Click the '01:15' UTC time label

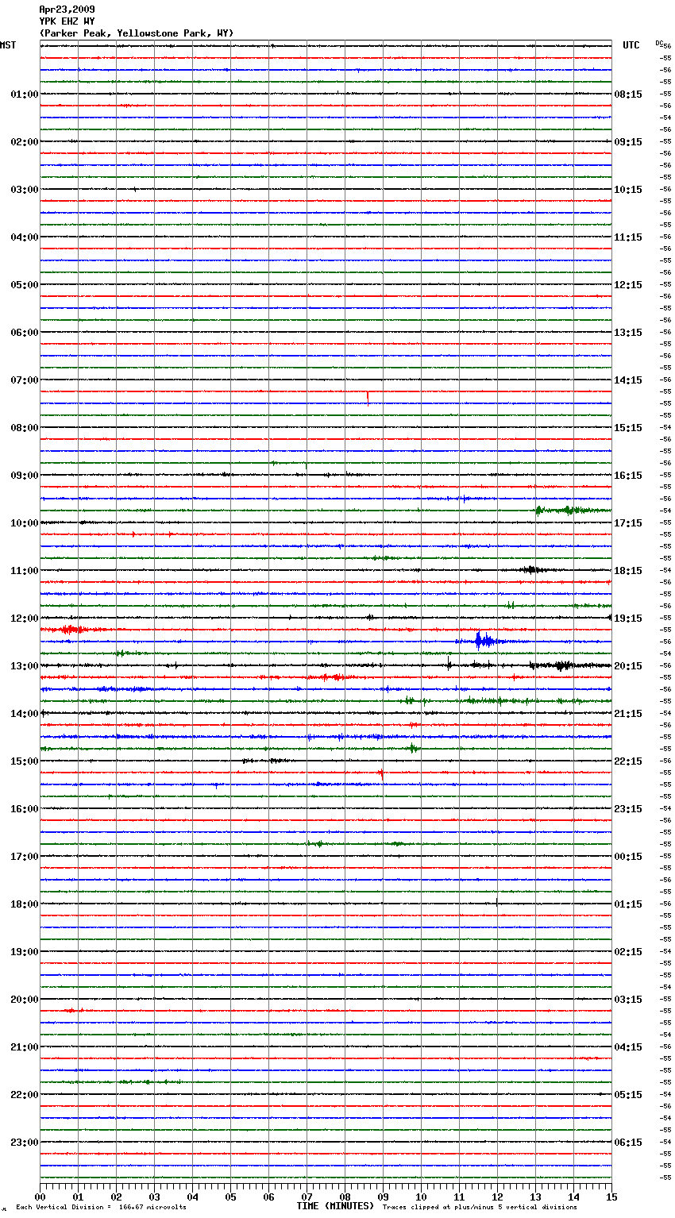point(628,904)
